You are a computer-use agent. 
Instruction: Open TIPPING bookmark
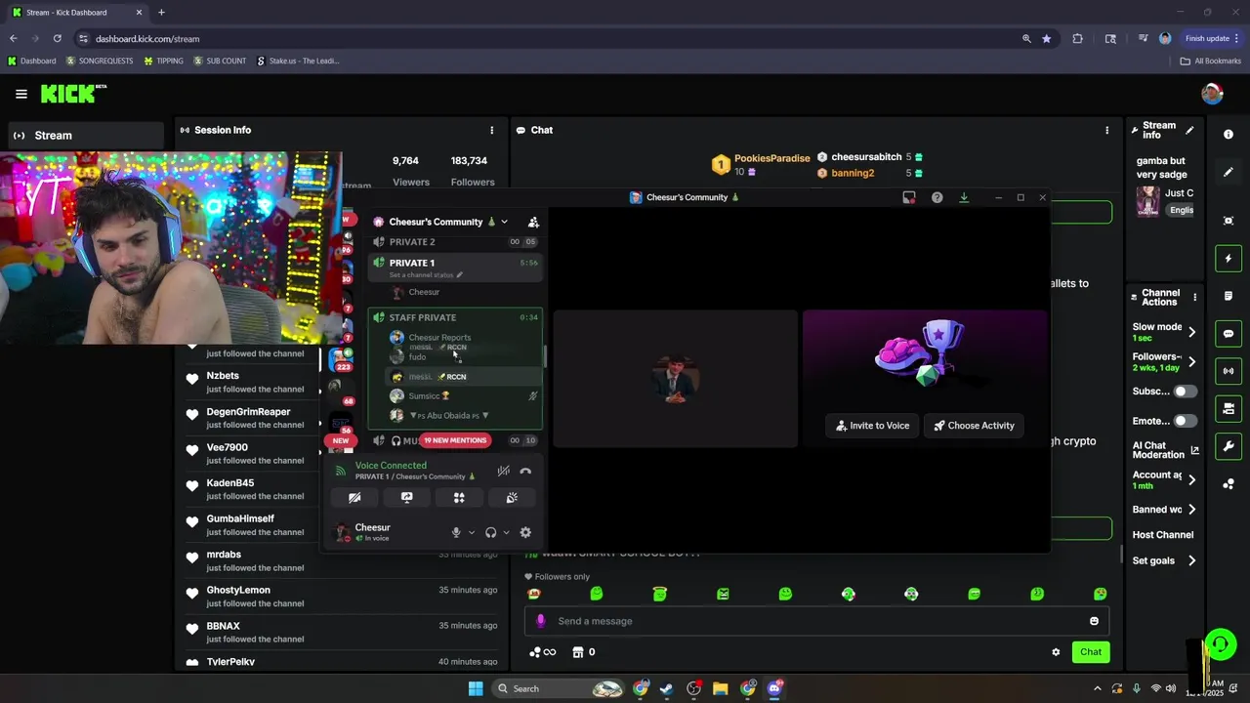tap(163, 61)
